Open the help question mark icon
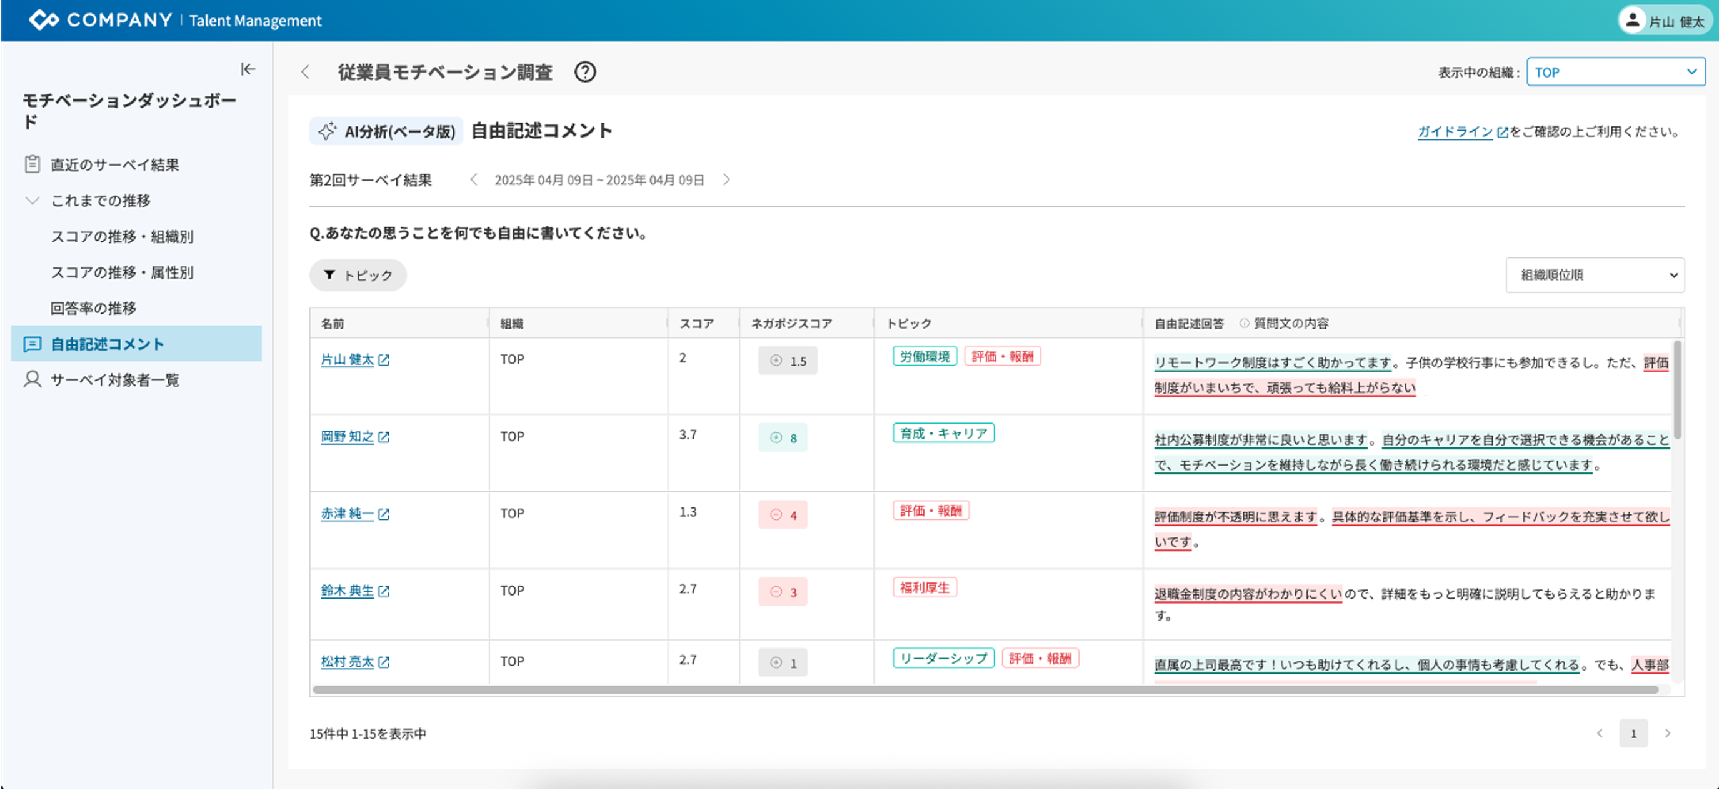 (585, 71)
